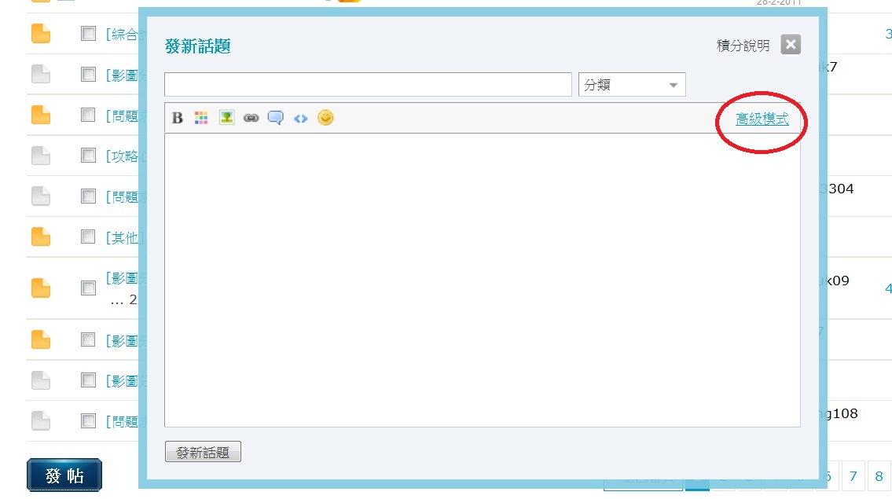The width and height of the screenshot is (892, 499).
Task: Click the topic title input field
Action: coord(368,85)
